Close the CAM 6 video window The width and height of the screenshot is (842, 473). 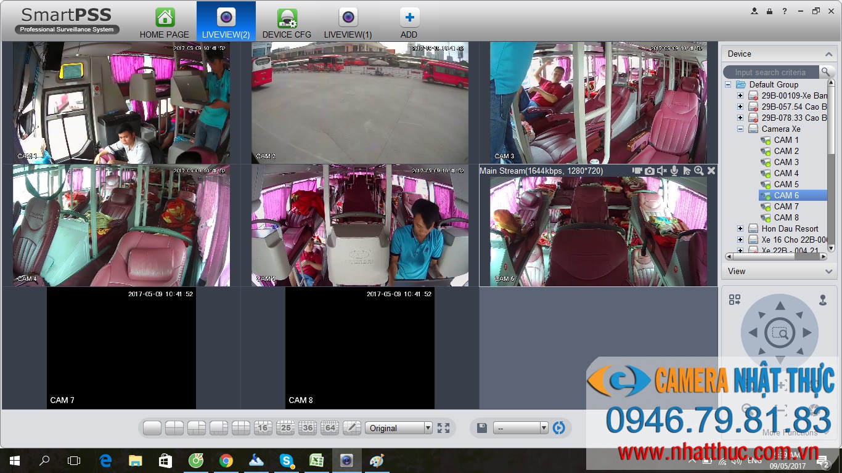(711, 171)
